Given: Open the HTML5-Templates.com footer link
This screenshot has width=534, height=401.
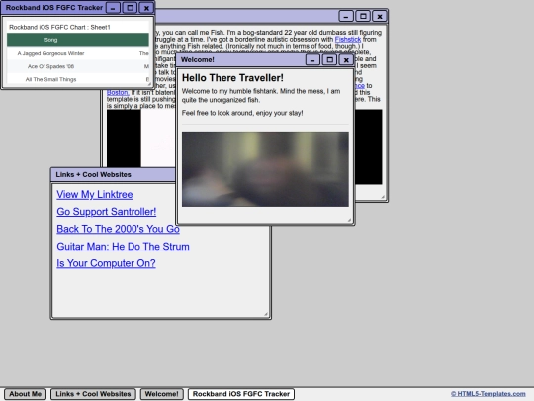Looking at the screenshot, I should (x=489, y=394).
